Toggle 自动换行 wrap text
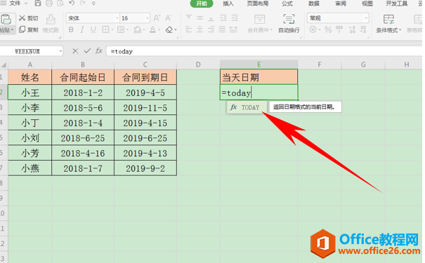425x263 pixels. 289,24
